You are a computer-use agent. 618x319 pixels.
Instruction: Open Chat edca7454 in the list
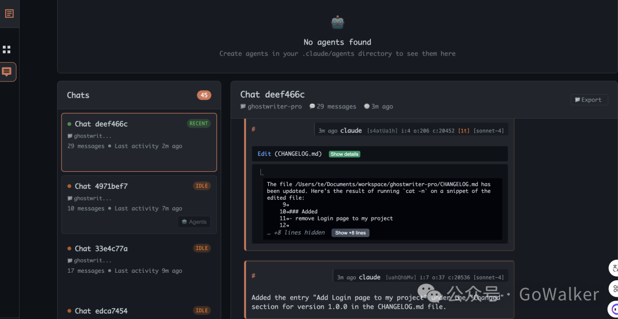pyautogui.click(x=139, y=310)
